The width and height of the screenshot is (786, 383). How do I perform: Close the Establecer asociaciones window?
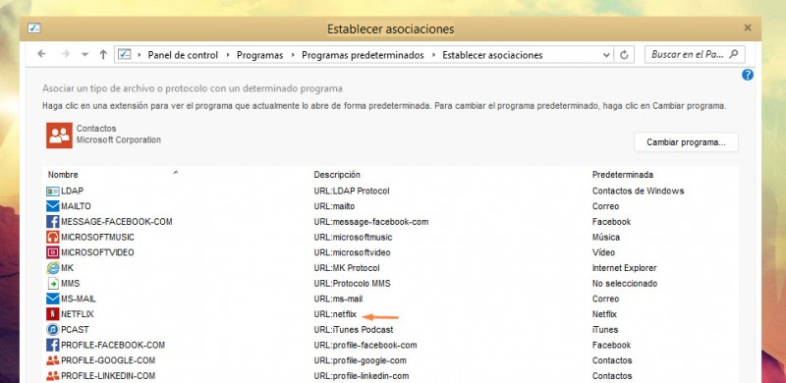click(748, 28)
